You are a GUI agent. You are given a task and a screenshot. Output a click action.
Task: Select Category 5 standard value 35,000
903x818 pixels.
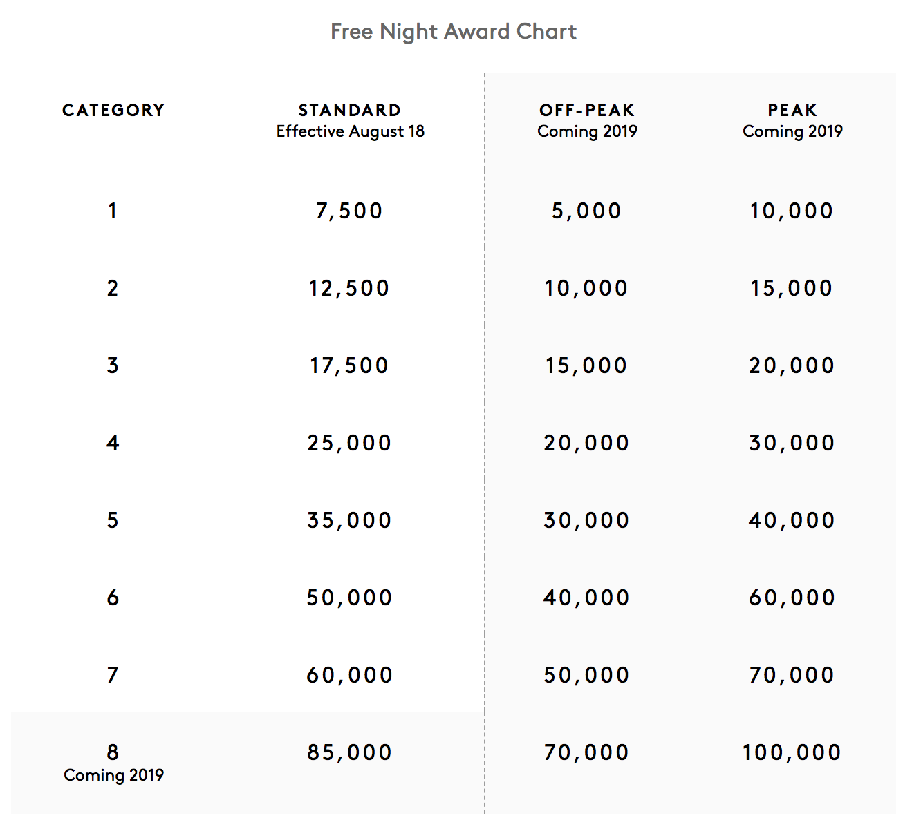coord(349,520)
